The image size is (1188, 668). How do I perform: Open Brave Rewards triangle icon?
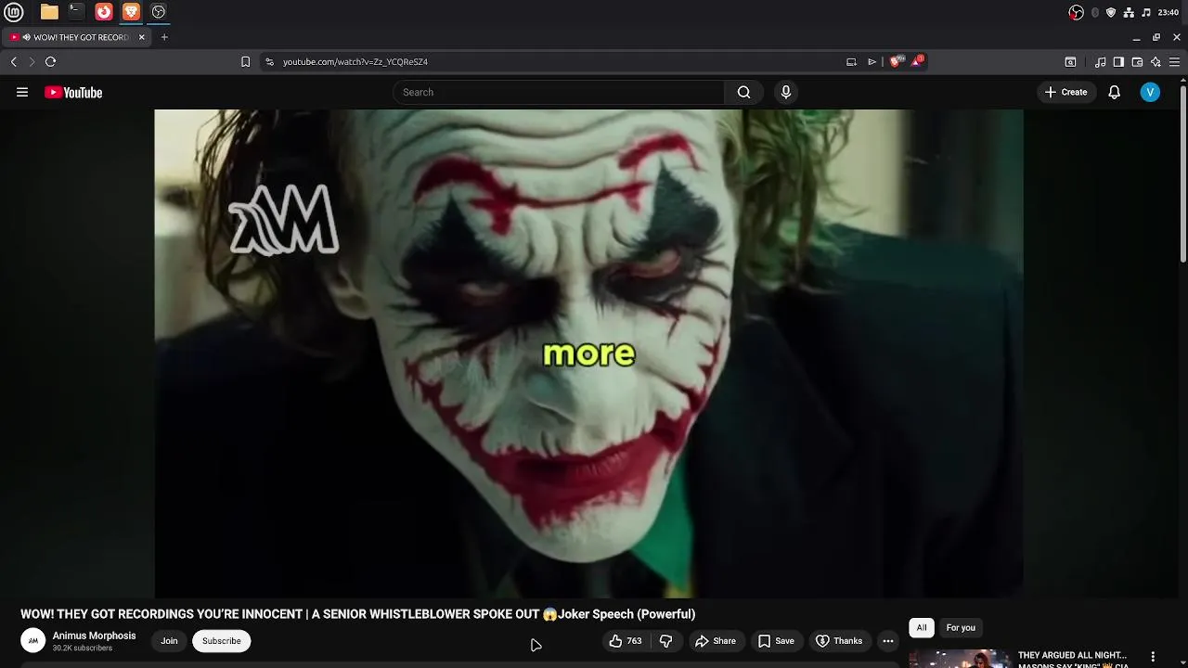pos(916,61)
